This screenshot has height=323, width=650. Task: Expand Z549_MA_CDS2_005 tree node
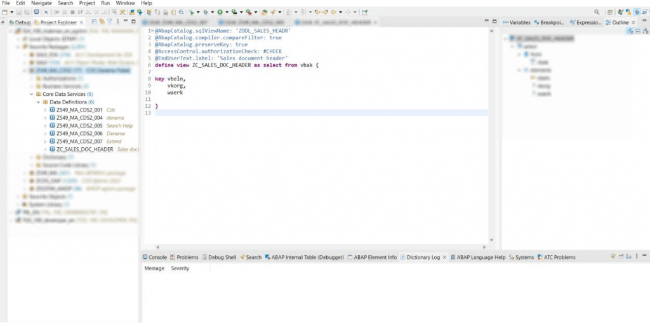tap(45, 126)
